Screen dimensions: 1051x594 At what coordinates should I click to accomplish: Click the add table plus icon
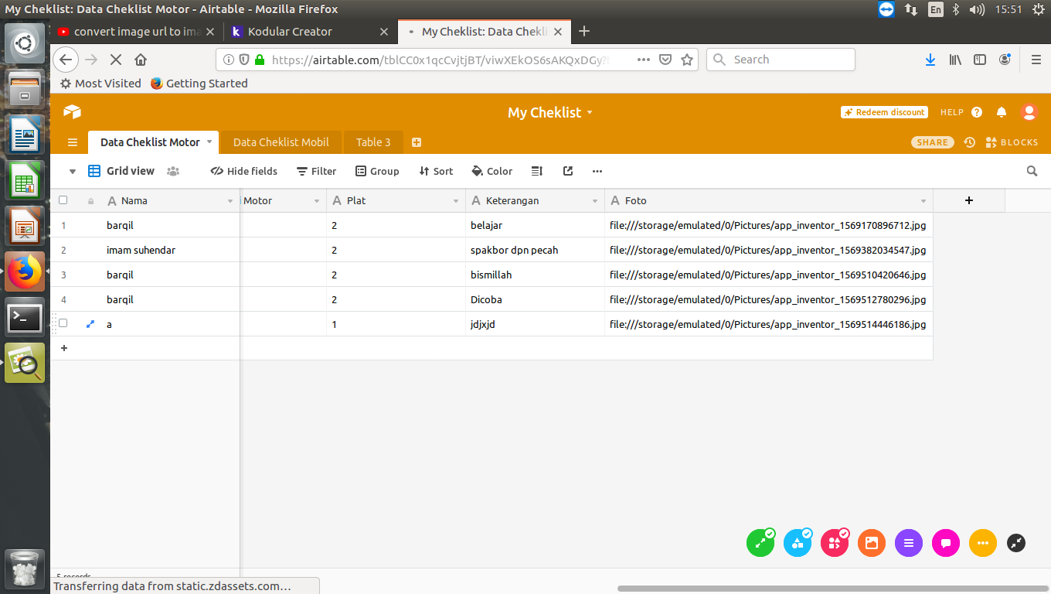[417, 142]
